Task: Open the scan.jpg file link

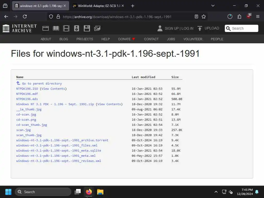Action: (23, 130)
